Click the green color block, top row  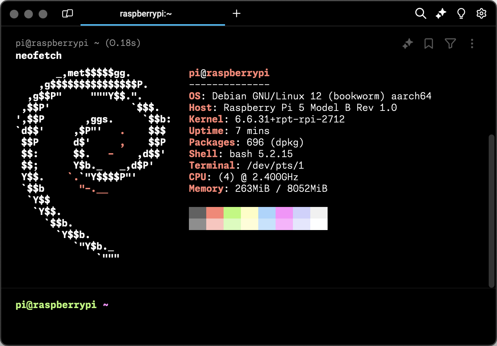click(232, 213)
